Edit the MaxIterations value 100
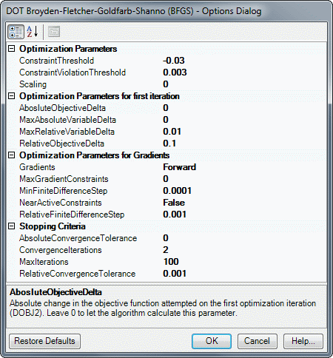Viewport: 333px width, 358px height. pos(244,262)
